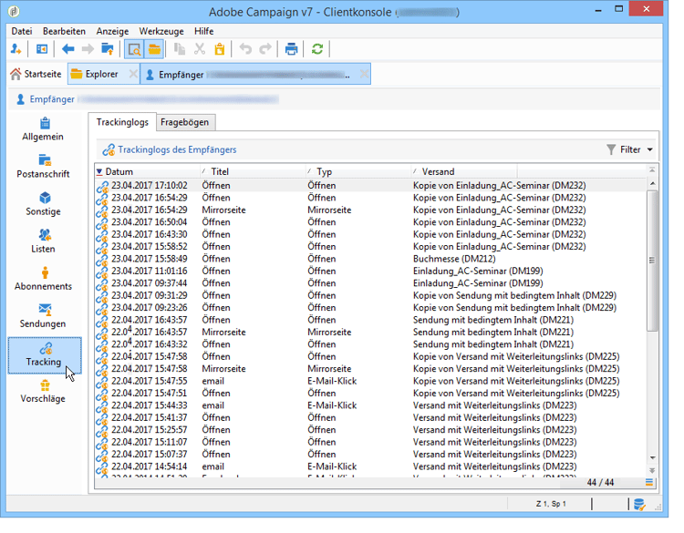Select the 22.04.2017 15:07:37 Öffnen row
The image size is (684, 533).
coord(370,454)
